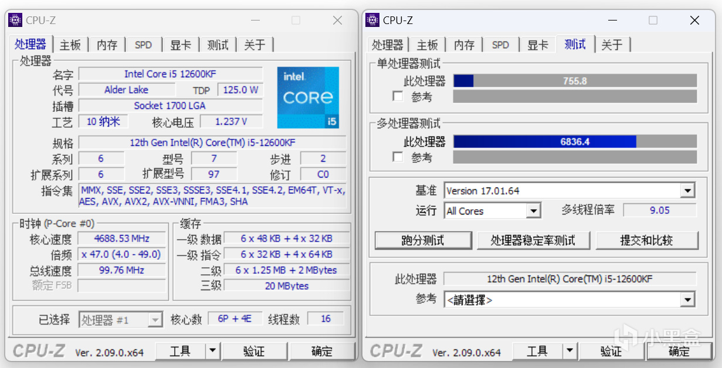The height and width of the screenshot is (368, 722).
Task: Expand 工具 arrow menu in right window
Action: [x=570, y=351]
